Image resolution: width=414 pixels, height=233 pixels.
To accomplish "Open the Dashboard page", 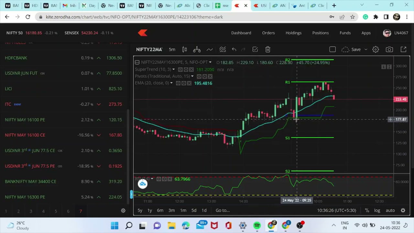I will click(x=241, y=33).
